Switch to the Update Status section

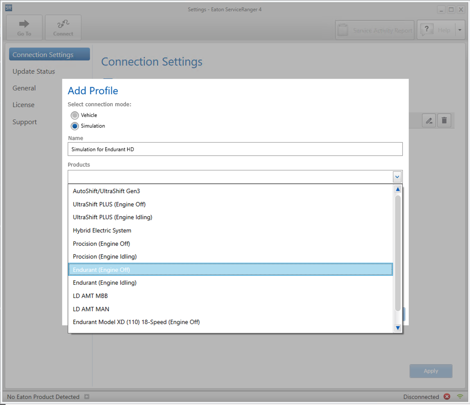[x=34, y=71]
